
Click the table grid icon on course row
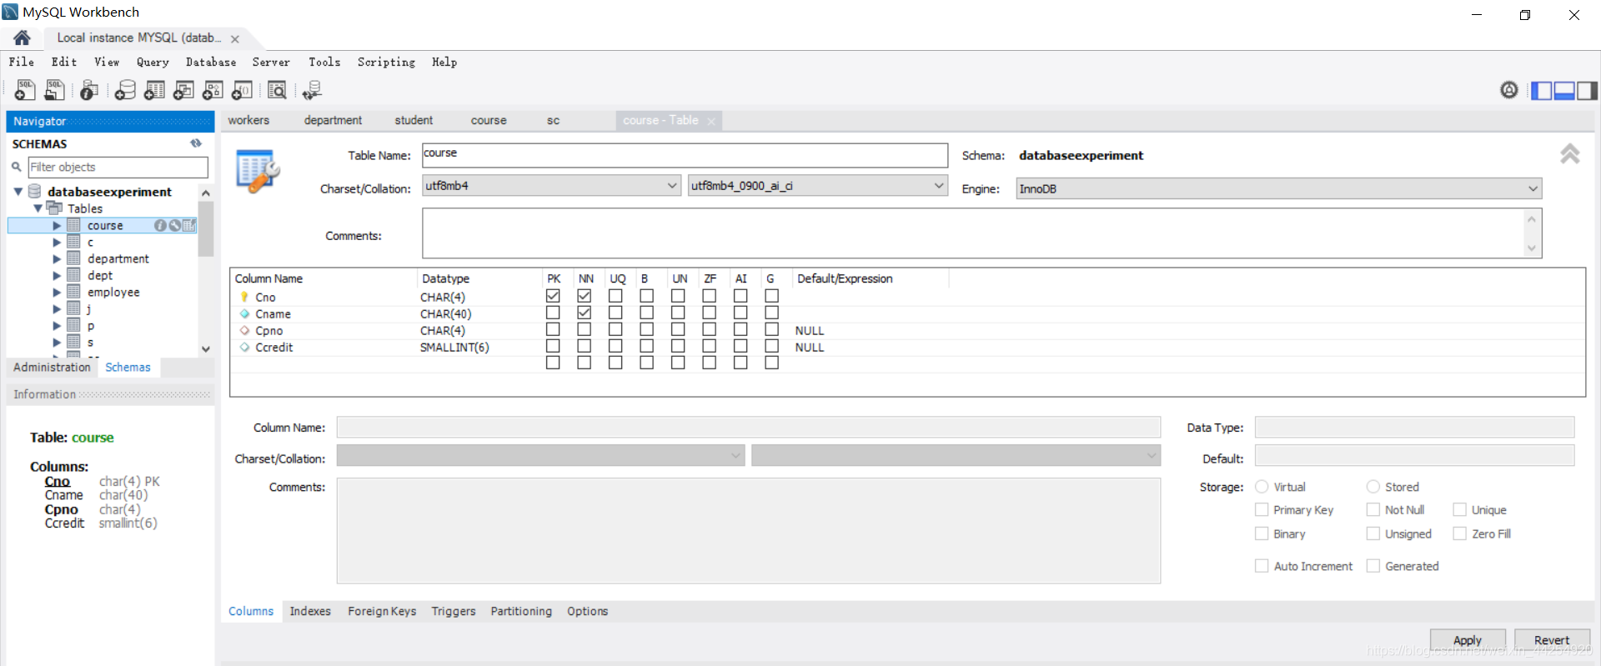(189, 225)
